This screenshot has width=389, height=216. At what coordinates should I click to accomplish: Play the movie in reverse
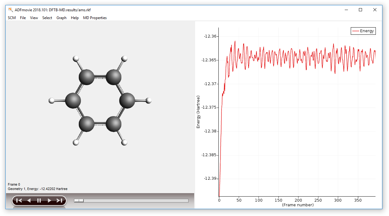click(29, 201)
